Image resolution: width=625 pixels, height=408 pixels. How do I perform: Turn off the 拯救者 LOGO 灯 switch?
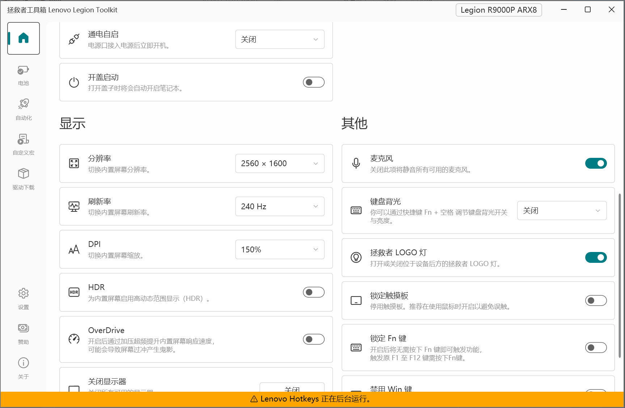tap(596, 257)
